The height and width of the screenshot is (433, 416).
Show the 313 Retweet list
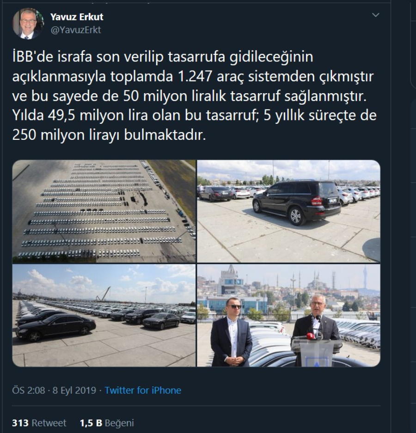39,423
